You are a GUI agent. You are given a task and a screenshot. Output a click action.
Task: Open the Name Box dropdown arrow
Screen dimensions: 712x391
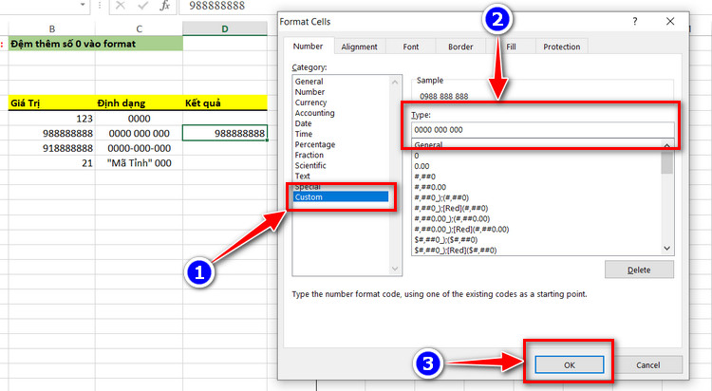[83, 5]
